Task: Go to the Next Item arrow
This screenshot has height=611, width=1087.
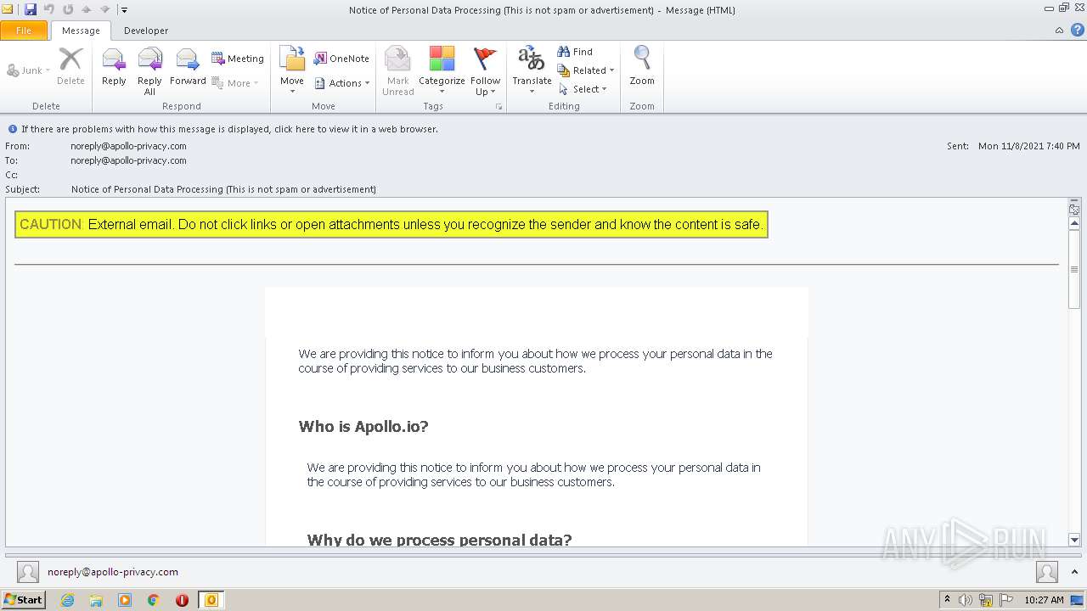Action: pos(104,9)
